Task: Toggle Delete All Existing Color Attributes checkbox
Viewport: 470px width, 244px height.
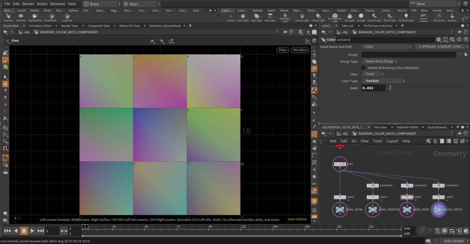Action: [x=363, y=68]
